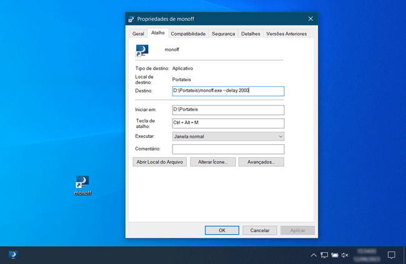Image resolution: width=406 pixels, height=264 pixels.
Task: Open the monoff shortcut on the desktop
Action: tap(82, 185)
